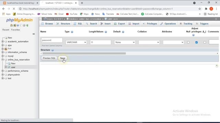Switch to the Structure tab
The width and height of the screenshot is (220, 123).
[63, 24]
